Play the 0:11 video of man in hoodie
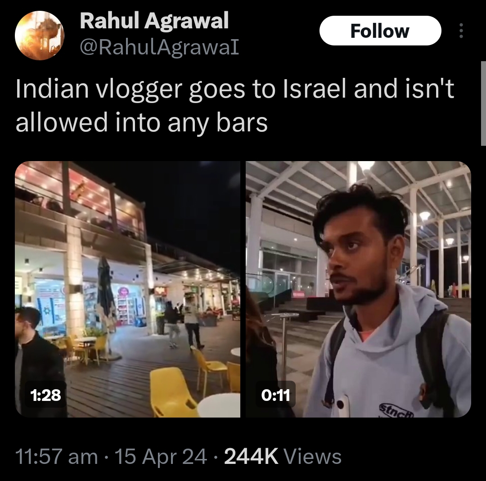486x481 pixels. tap(358, 289)
